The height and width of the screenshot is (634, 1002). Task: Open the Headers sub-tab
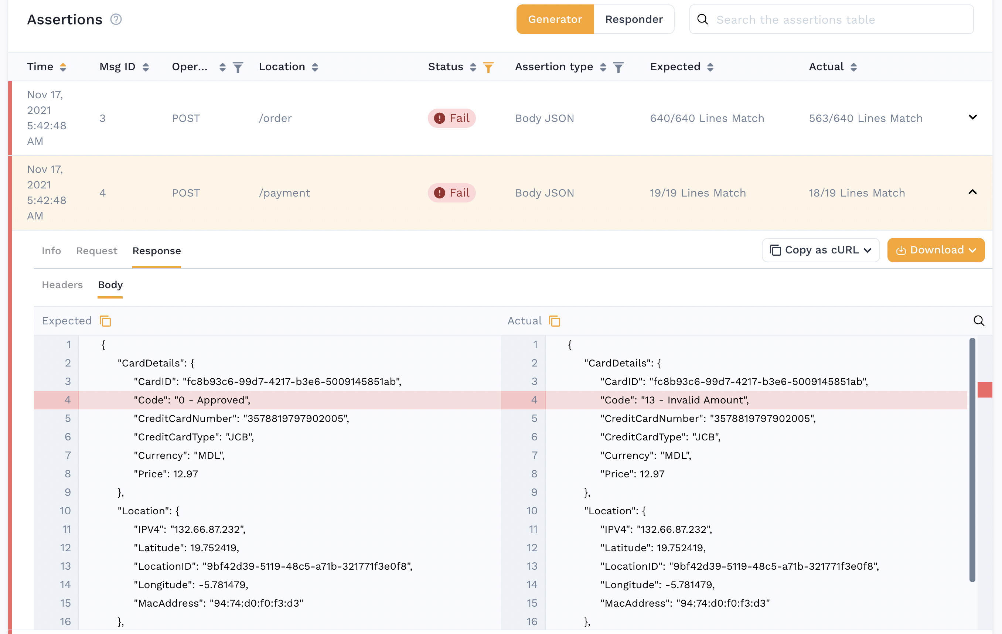point(62,285)
